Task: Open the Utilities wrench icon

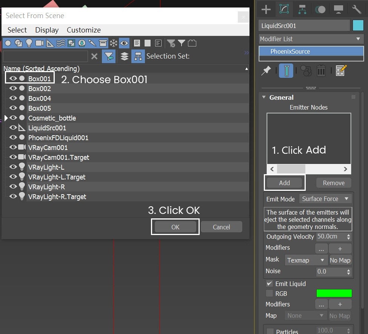Action: (x=356, y=9)
